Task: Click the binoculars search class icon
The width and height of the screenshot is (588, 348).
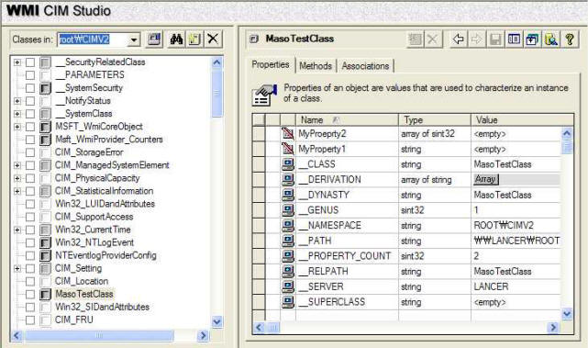Action: 176,39
